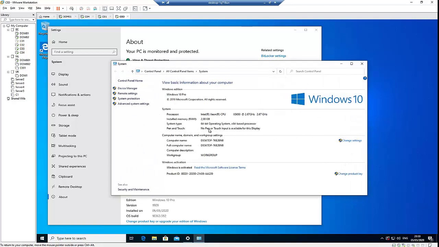Click the Find a setting search box
The height and width of the screenshot is (247, 439).
click(84, 52)
